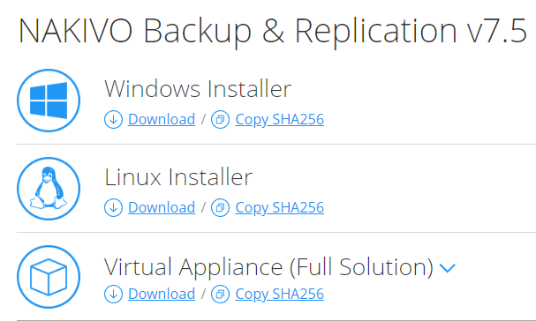Click the NAKIVO Backup & Replication title
The width and height of the screenshot is (536, 321).
pos(273,31)
